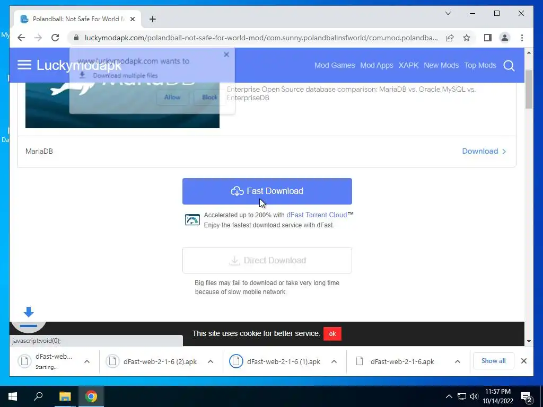Image resolution: width=543 pixels, height=407 pixels.
Task: Allow multiple file downloads in the prompt
Action: (172, 98)
